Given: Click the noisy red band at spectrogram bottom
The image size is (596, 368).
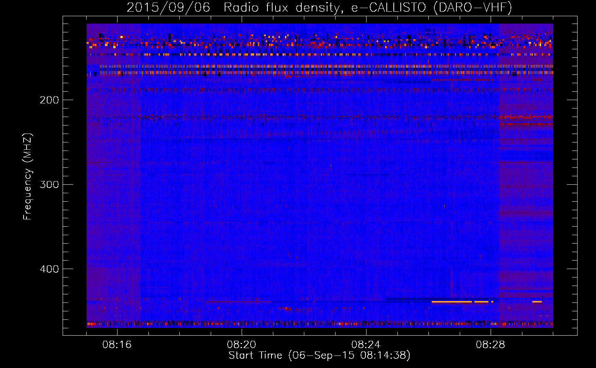Looking at the screenshot, I should click(x=320, y=324).
